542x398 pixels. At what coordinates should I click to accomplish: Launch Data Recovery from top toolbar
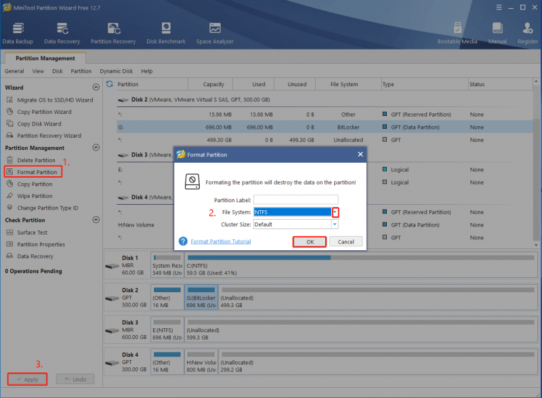pyautogui.click(x=62, y=33)
